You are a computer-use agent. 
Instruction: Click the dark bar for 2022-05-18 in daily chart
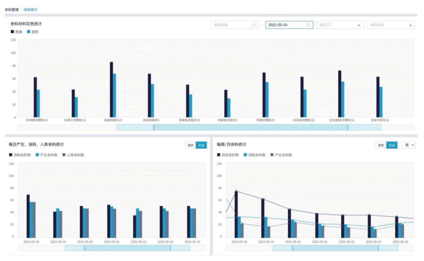tap(28, 216)
